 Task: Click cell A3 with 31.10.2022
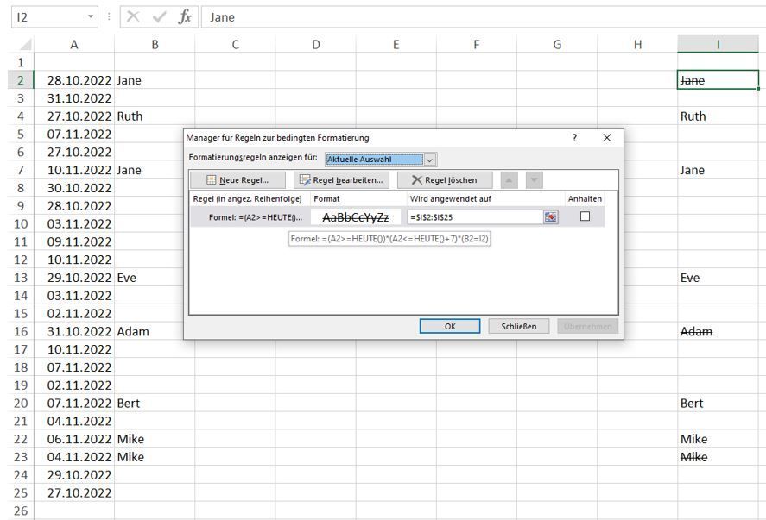click(74, 98)
